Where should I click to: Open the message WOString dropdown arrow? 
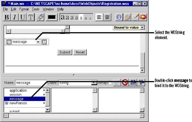pos(38,42)
